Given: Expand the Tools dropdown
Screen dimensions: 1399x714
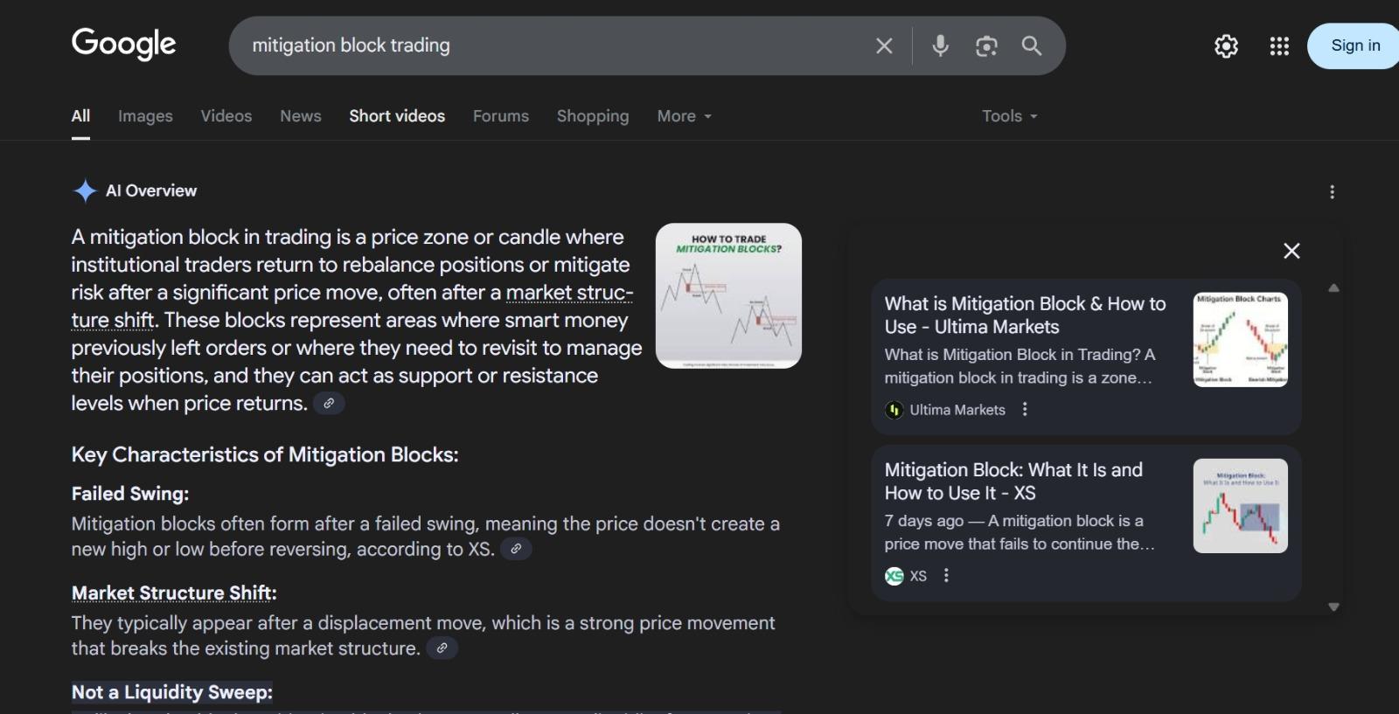Looking at the screenshot, I should click(x=1009, y=115).
